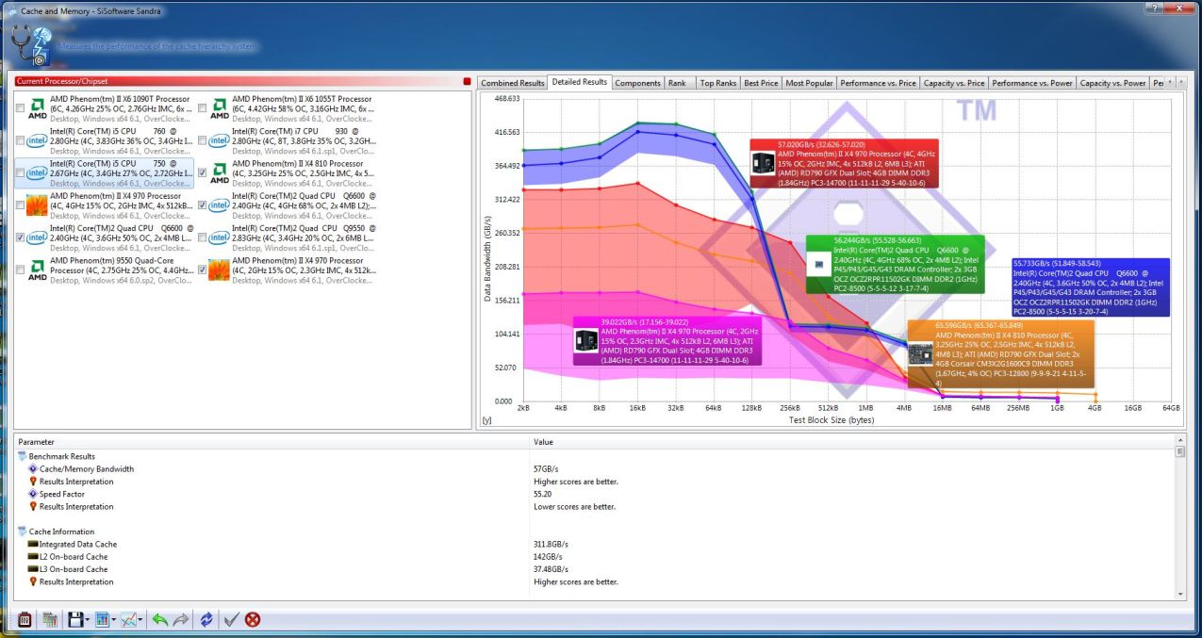Click the red square in Current Processor/Chipset header
1202x638 pixels.
tap(467, 81)
